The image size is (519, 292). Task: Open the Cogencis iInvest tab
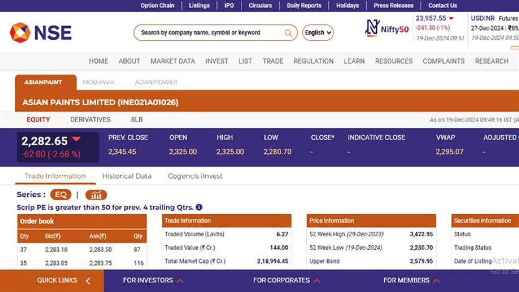pos(195,176)
